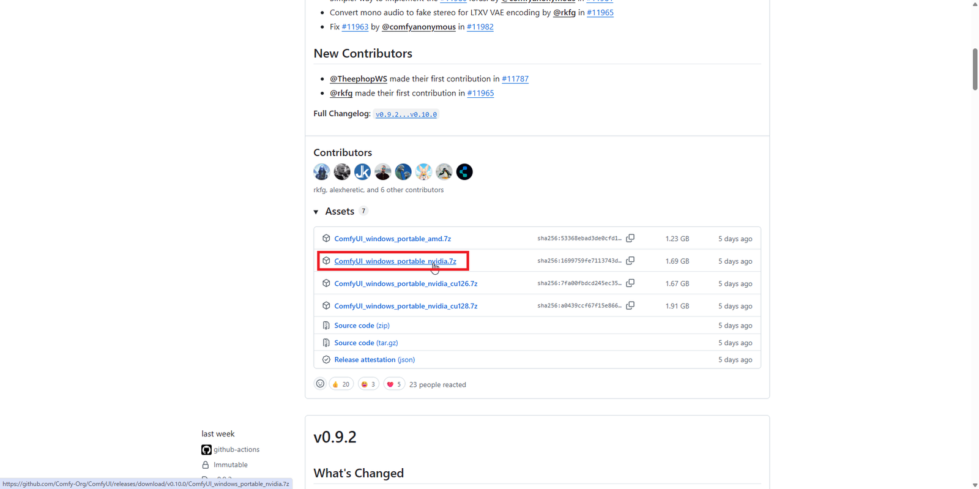979x489 pixels.
Task: Download ComfyUI_windows_portable_amd.7z
Action: (x=392, y=239)
